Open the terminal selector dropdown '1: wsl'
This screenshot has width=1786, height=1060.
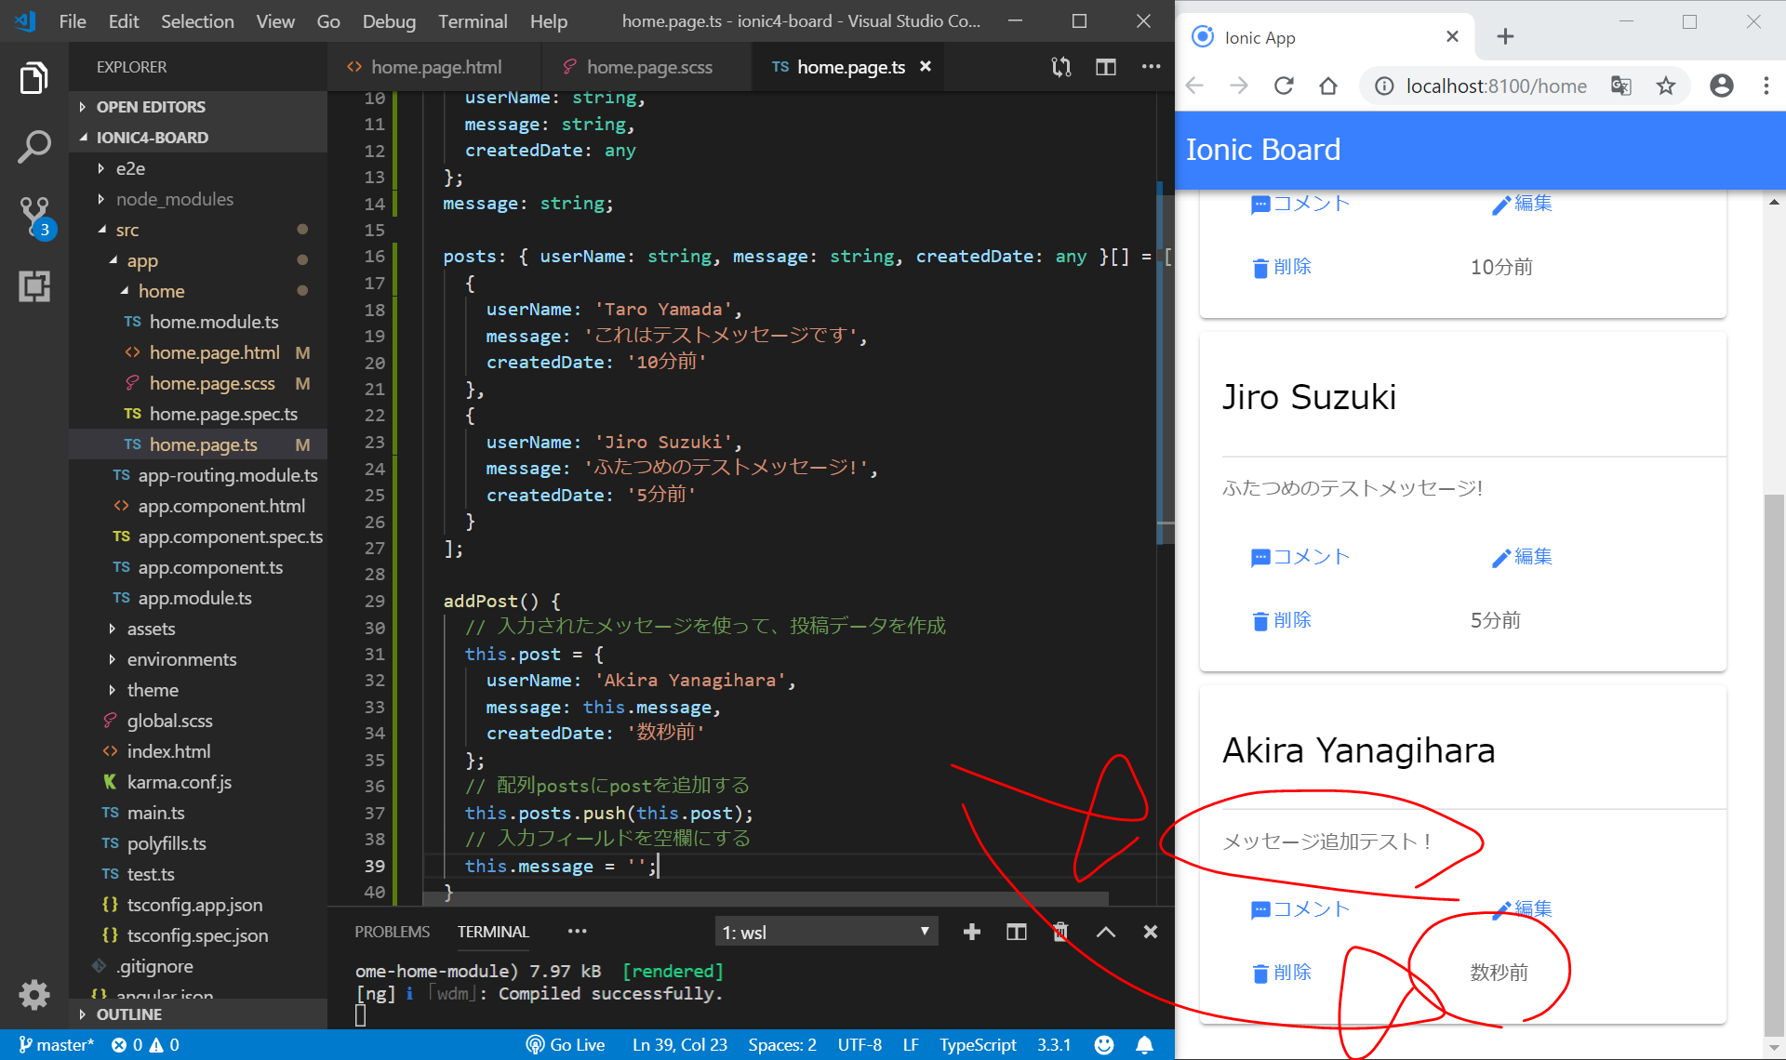(826, 932)
